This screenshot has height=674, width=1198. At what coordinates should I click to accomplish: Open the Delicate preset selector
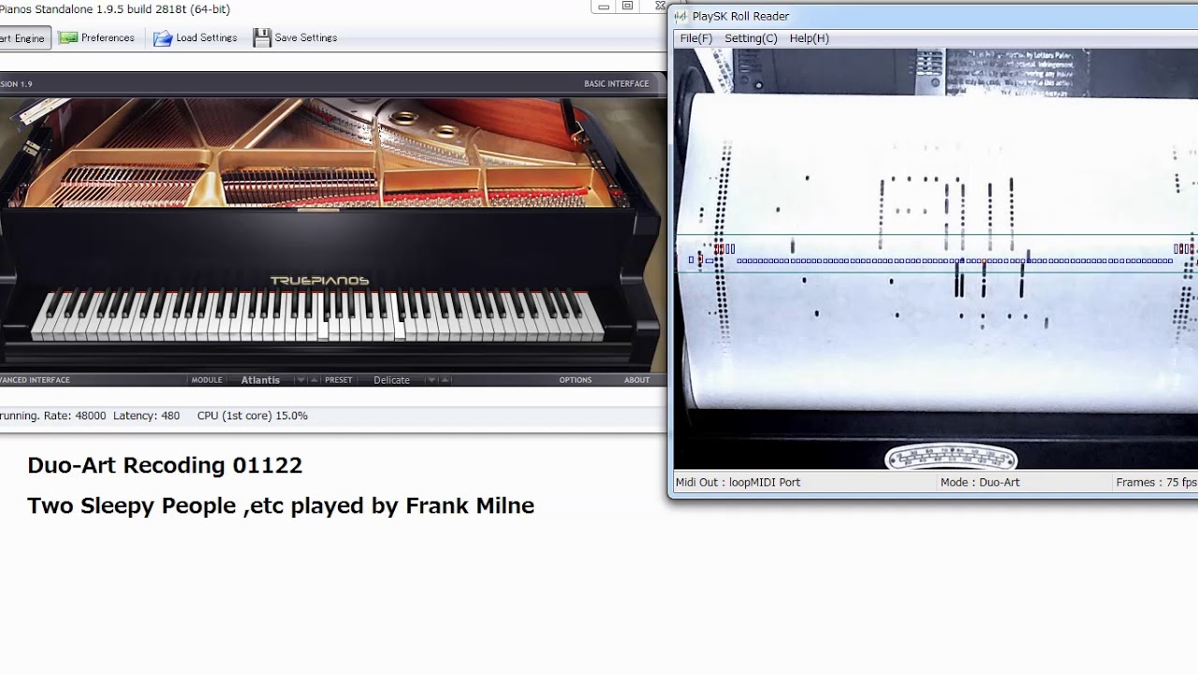coord(391,380)
